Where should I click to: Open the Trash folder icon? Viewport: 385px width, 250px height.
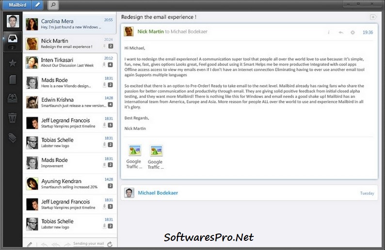point(13,118)
